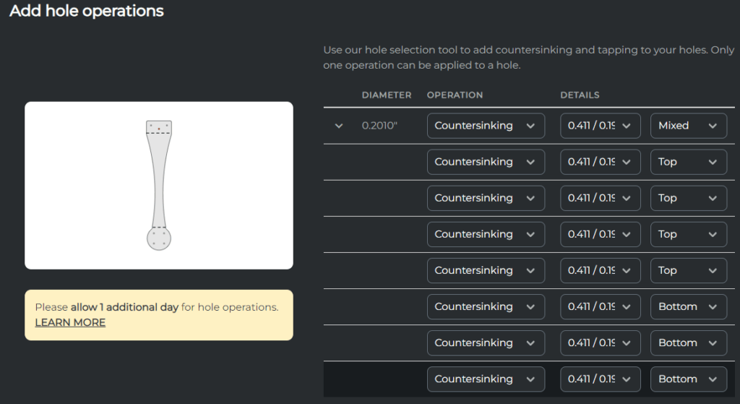Open the fourth Top side dropdown
Viewport: 740px width, 404px height.
pyautogui.click(x=688, y=270)
